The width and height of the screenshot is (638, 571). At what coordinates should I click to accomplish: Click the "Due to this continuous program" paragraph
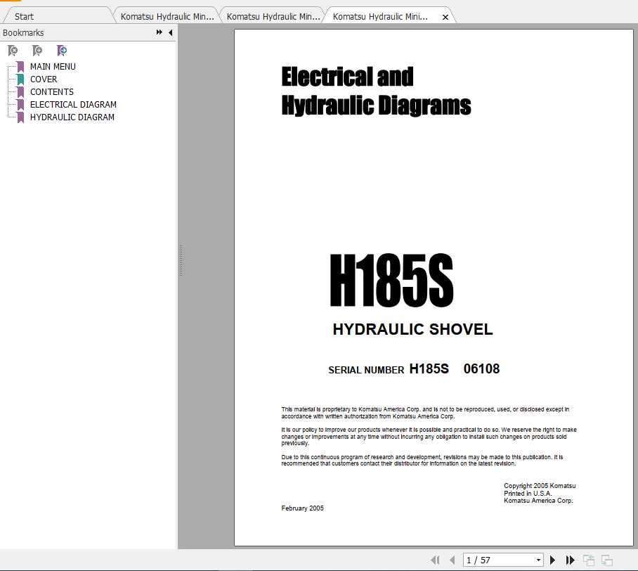422,460
